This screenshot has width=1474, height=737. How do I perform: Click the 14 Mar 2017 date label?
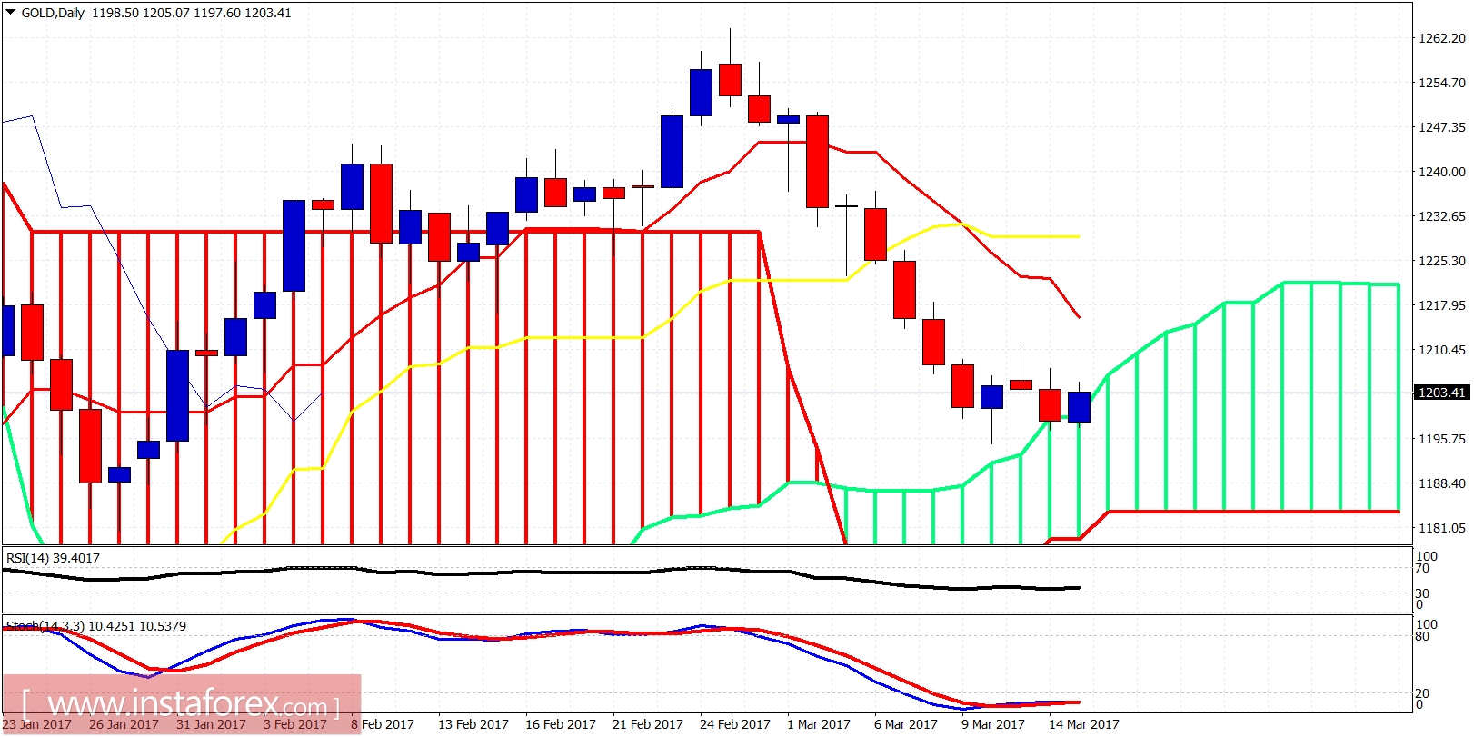coord(1084,724)
